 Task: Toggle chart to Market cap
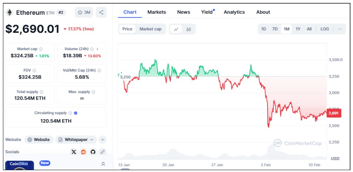[150, 29]
